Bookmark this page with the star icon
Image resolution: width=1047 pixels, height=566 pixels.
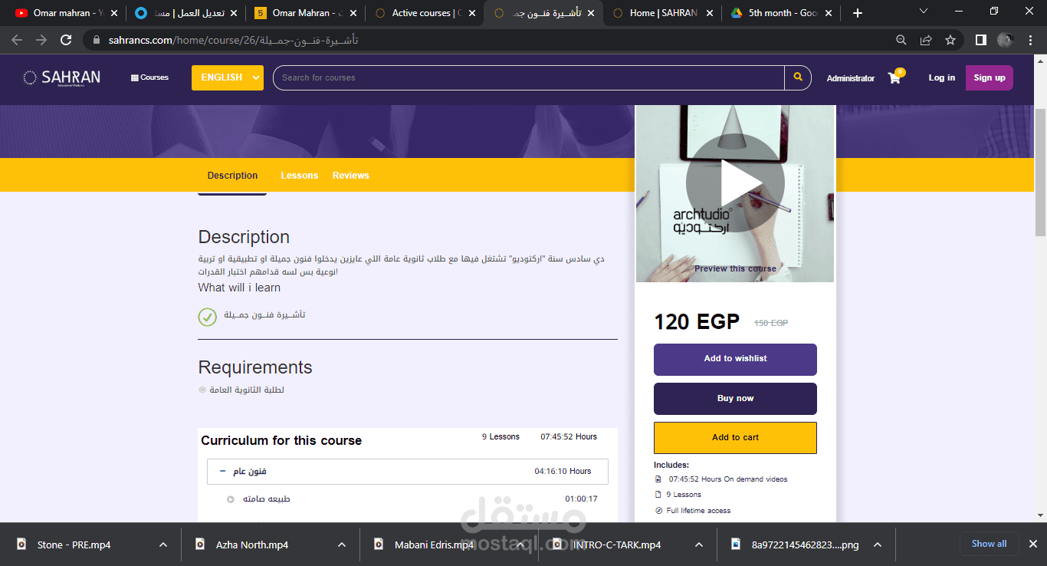950,40
